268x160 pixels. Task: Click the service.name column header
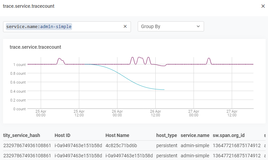[x=195, y=135]
